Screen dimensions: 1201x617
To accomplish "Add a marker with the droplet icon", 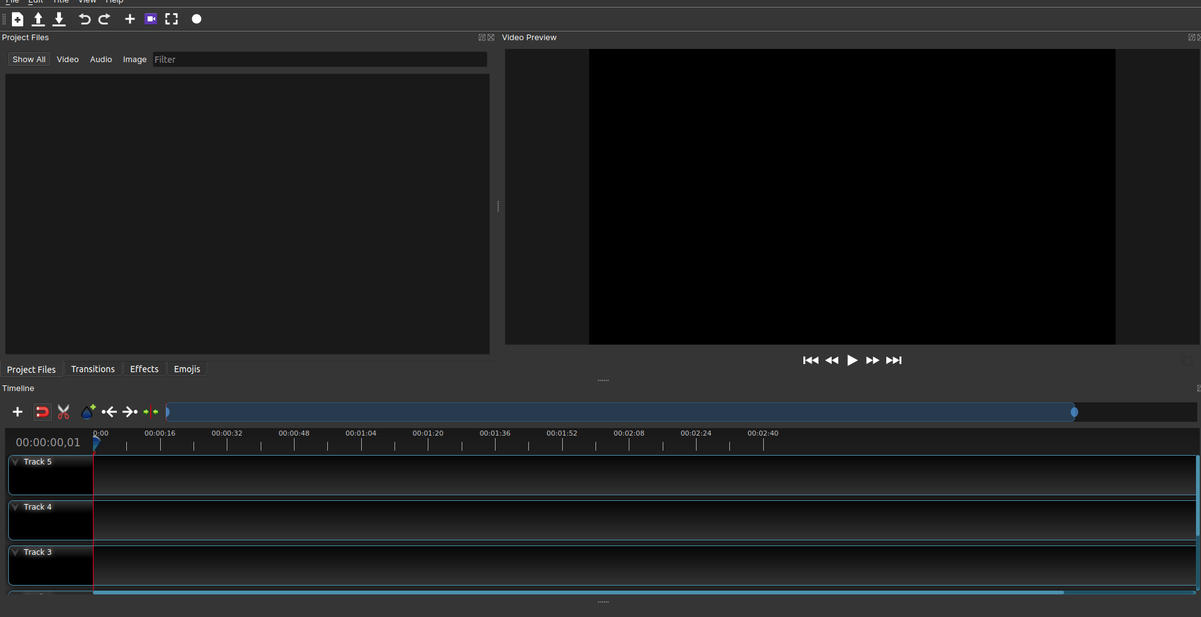I will tap(87, 412).
